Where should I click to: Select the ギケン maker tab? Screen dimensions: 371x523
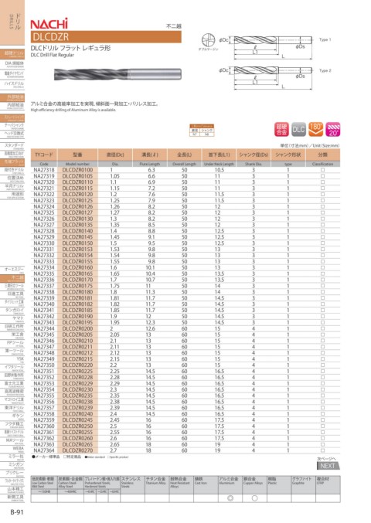click(x=12, y=416)
